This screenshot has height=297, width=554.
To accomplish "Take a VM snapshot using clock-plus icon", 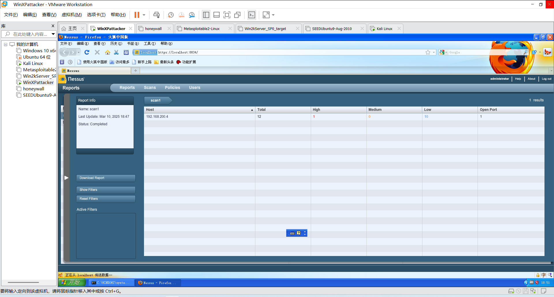I will point(171,15).
